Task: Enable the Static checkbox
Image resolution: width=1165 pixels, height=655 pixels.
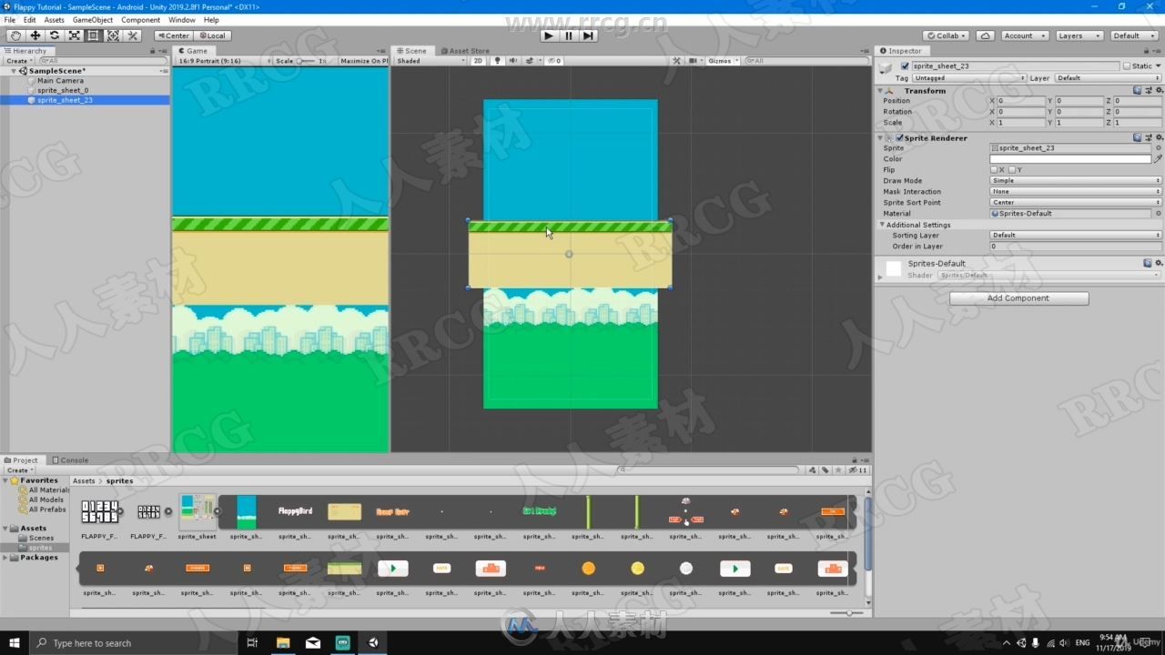Action: [x=1126, y=66]
